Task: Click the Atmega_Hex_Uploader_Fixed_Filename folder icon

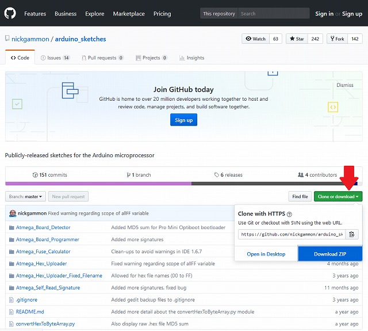Action: coord(11,276)
